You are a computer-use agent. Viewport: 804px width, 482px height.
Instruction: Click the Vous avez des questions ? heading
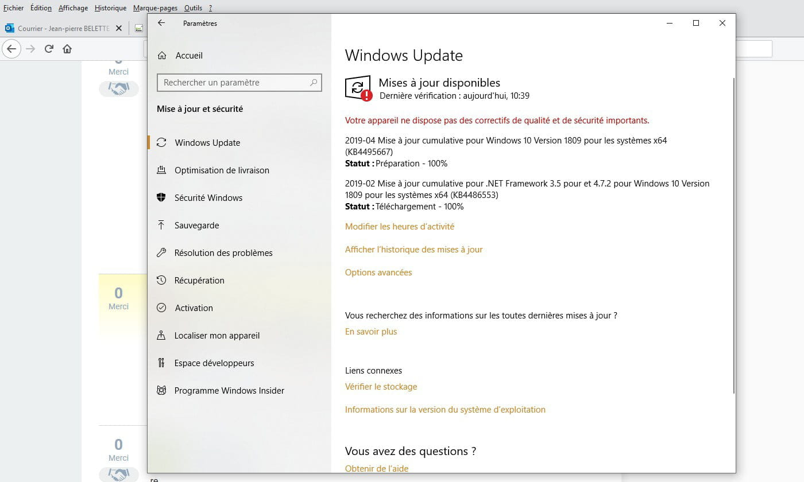(x=411, y=451)
